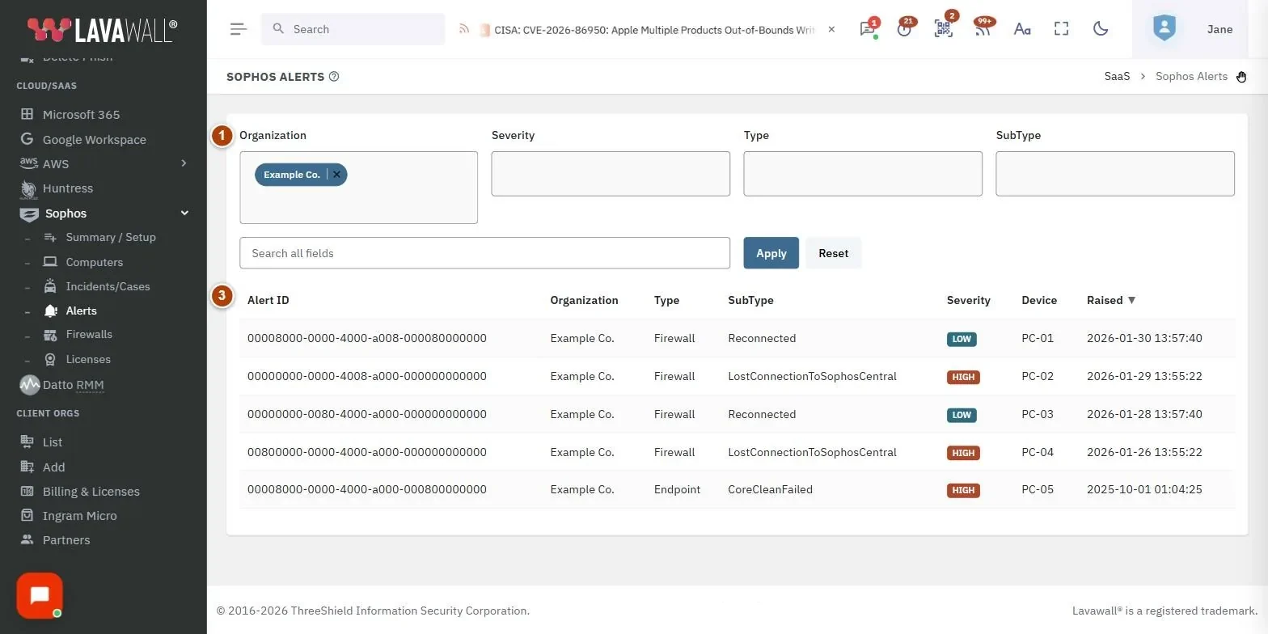Click alert ID 00800000-0000-4000-a000-000000000000
This screenshot has height=634, width=1268.
tap(367, 452)
